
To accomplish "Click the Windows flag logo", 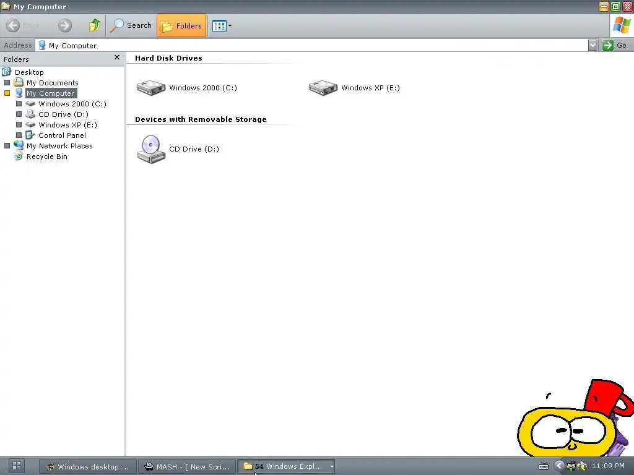I will coord(622,25).
